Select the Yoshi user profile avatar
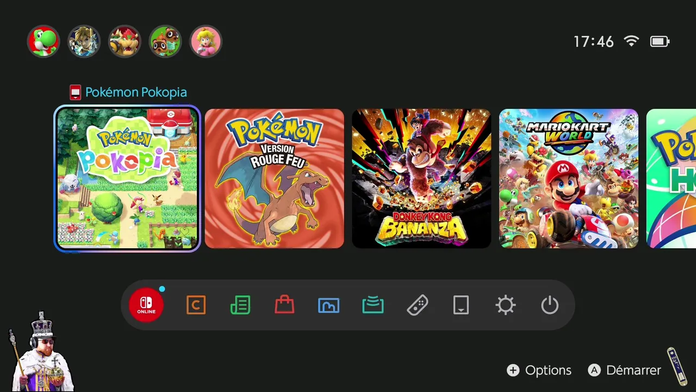Screen dimensions: 696x392 [x=43, y=41]
